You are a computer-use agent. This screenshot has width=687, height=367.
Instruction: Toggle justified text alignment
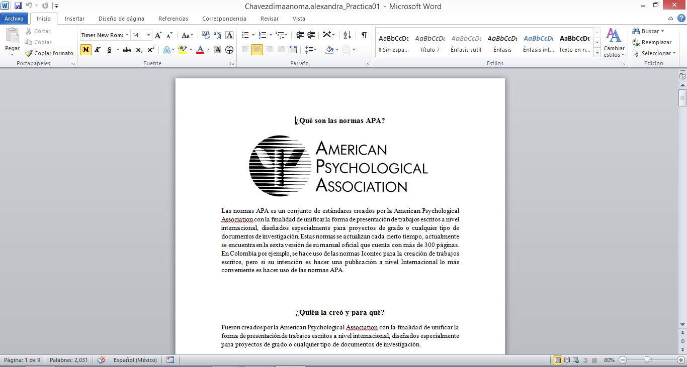coord(281,50)
